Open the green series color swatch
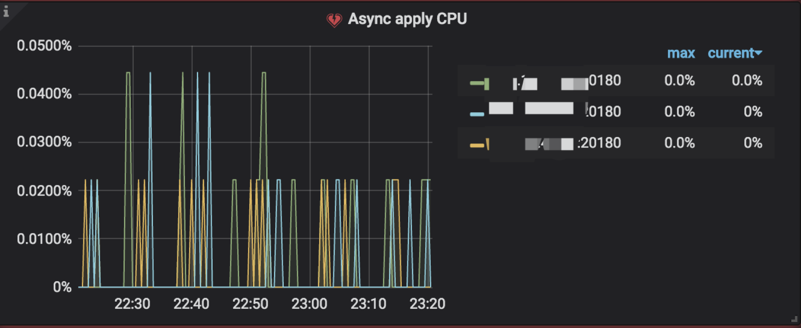This screenshot has width=801, height=328. 477,83
